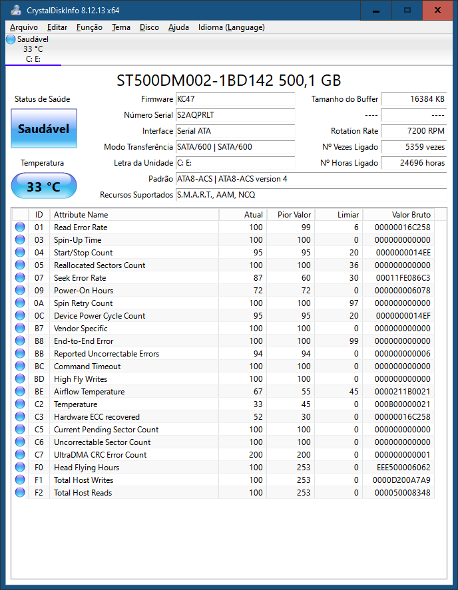Click the Recursos Suportados field
Viewport: 458px width, 590px height.
[311, 194]
